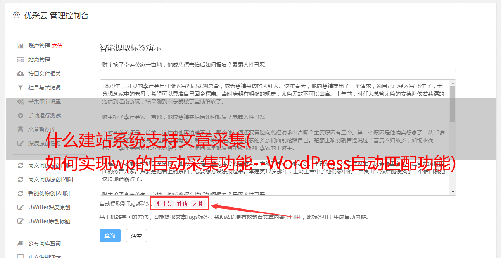The width and height of the screenshot is (501, 258).
Task: Click the 人性 tag
Action: click(198, 204)
